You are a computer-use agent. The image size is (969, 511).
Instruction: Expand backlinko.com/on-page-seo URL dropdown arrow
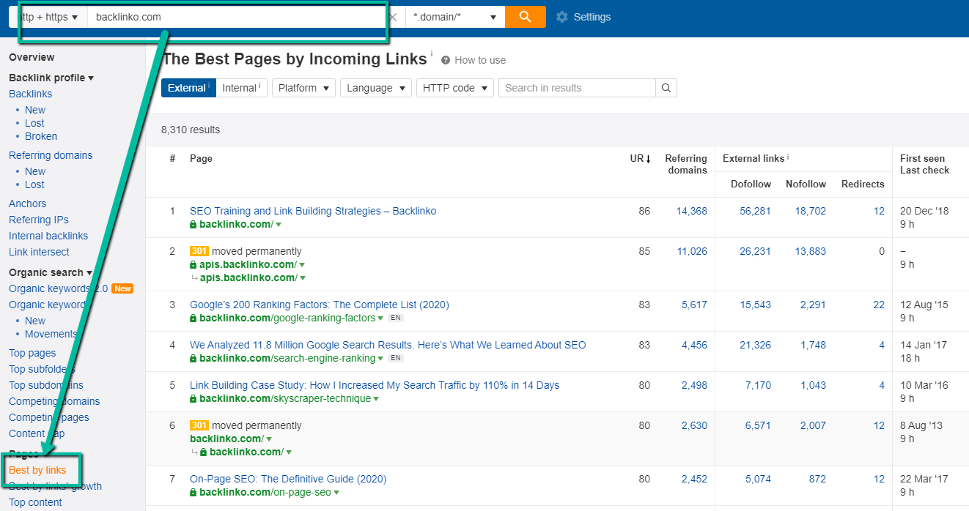coord(336,493)
